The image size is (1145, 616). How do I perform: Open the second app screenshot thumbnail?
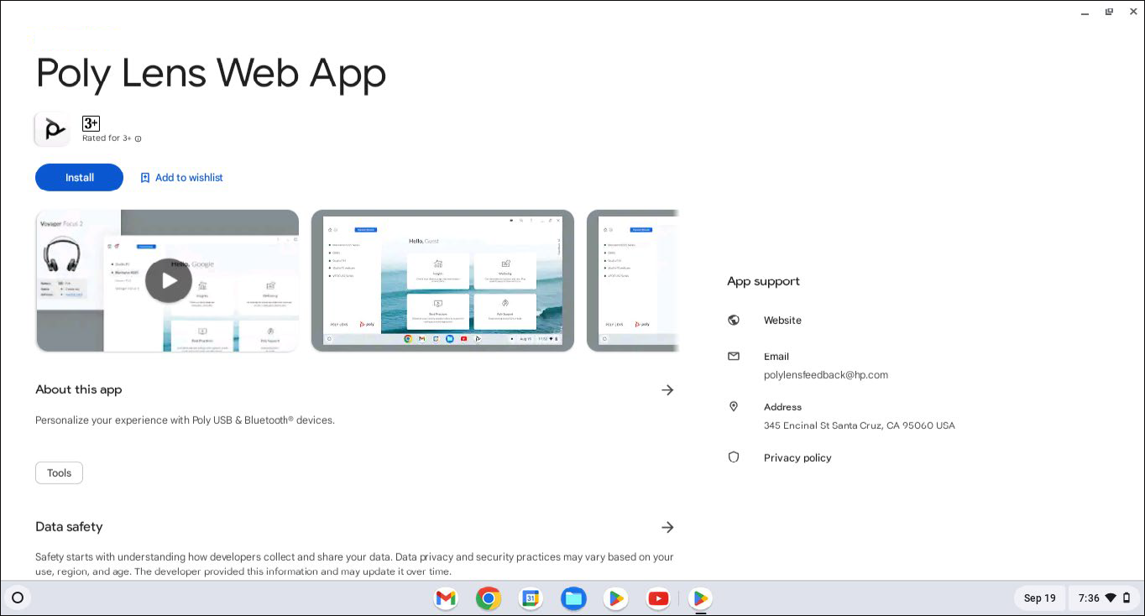point(442,280)
